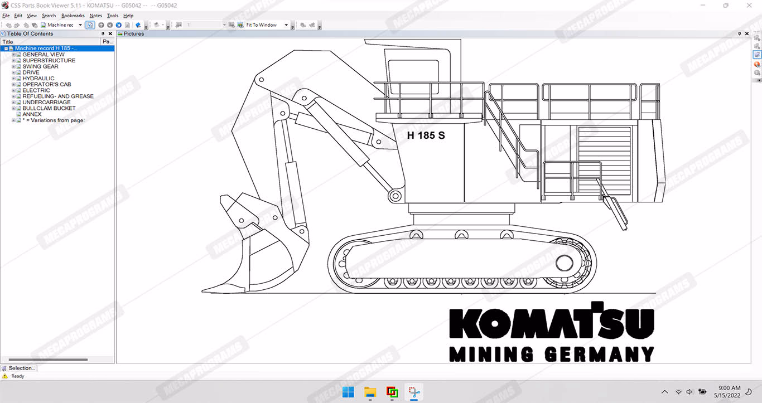Open File Explorer from the Windows taskbar
The image size is (762, 403).
(x=370, y=392)
